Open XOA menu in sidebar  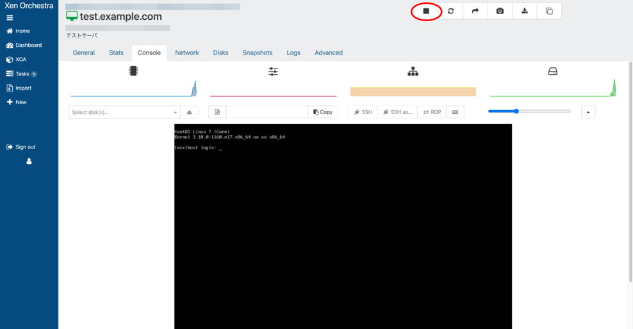click(17, 60)
